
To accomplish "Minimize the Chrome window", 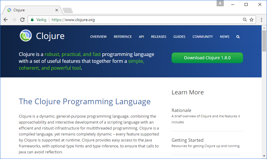I will [x=233, y=4].
